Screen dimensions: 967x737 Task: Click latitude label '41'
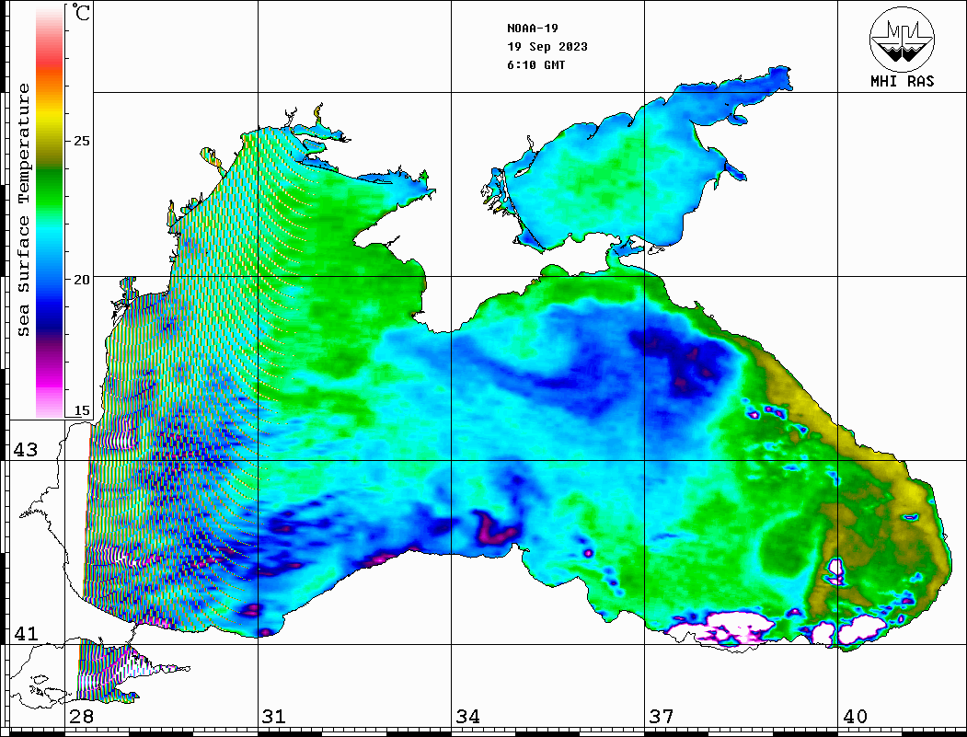(26, 633)
